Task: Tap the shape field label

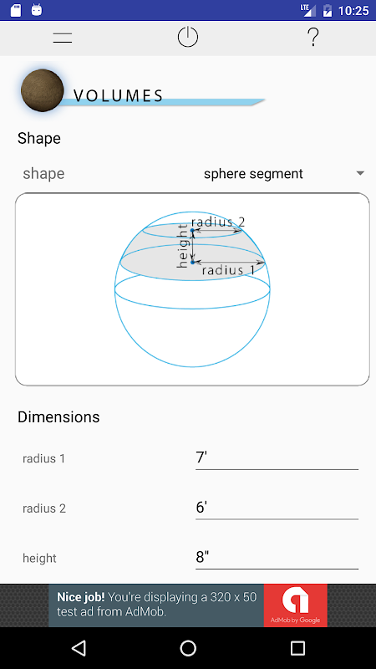Action: [43, 174]
